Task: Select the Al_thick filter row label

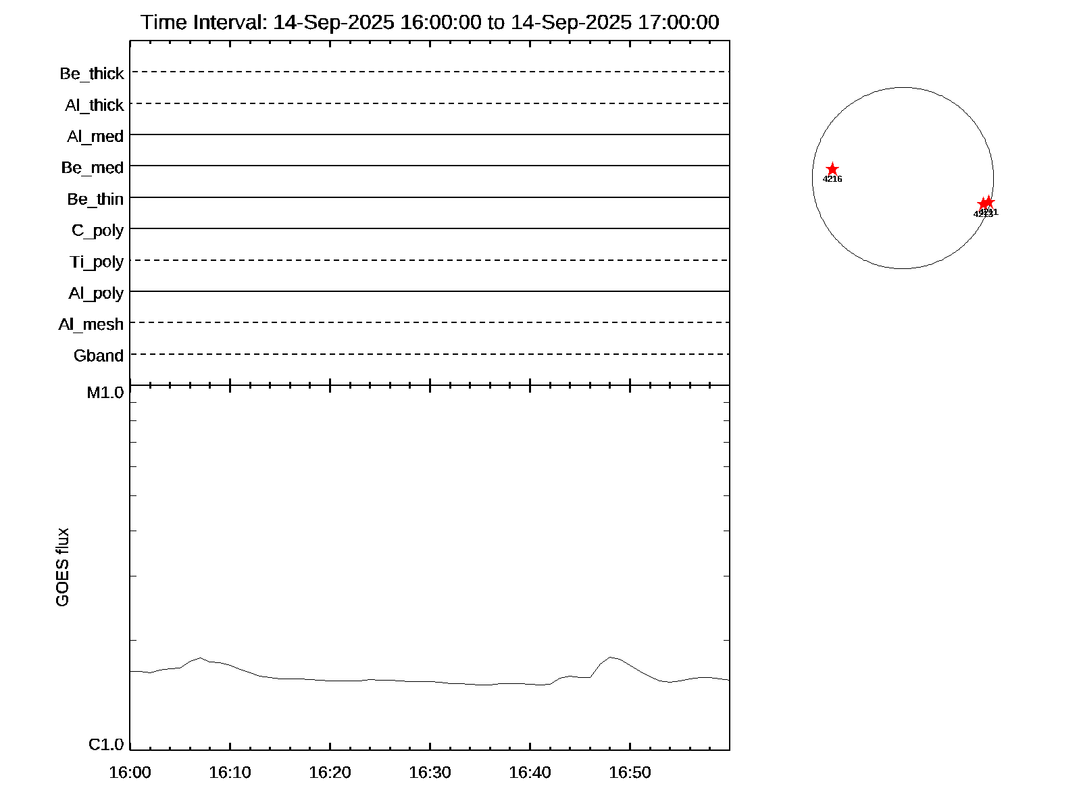Action: [x=95, y=105]
